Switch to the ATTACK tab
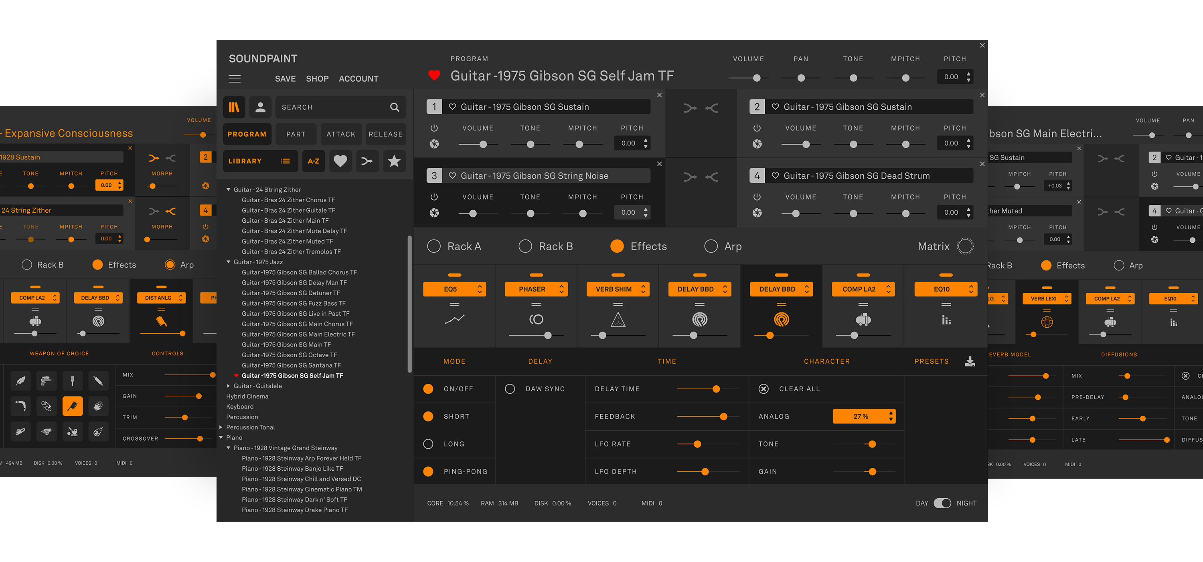Screen dimensions: 1203x562 [341, 134]
